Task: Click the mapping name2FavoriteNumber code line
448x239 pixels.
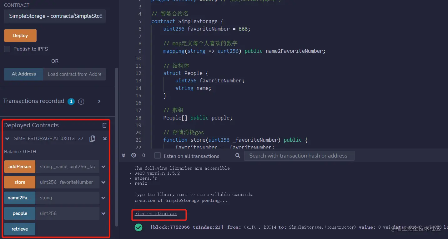Action: tap(244, 51)
